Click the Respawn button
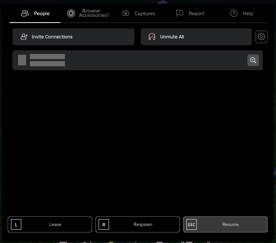Image resolution: width=276 pixels, height=243 pixels. pos(137,224)
